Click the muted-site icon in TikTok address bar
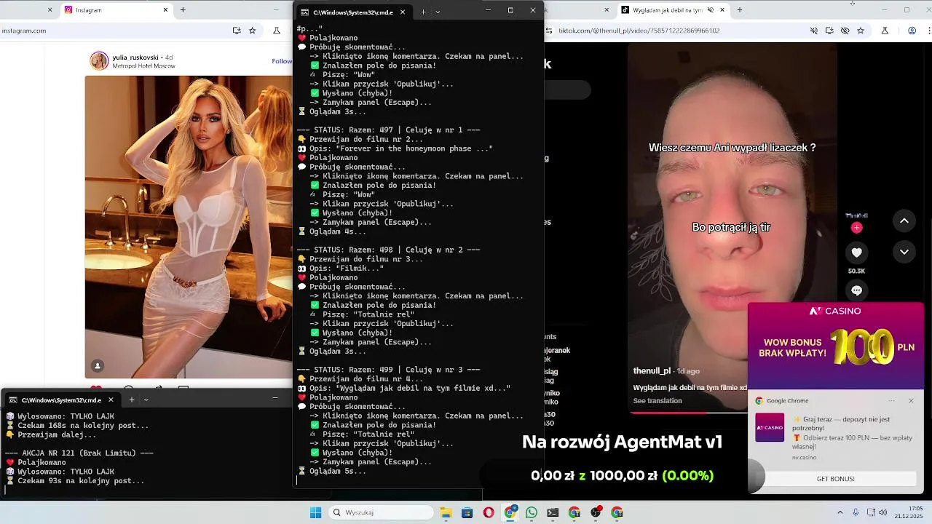This screenshot has height=524, width=932. pos(814,31)
